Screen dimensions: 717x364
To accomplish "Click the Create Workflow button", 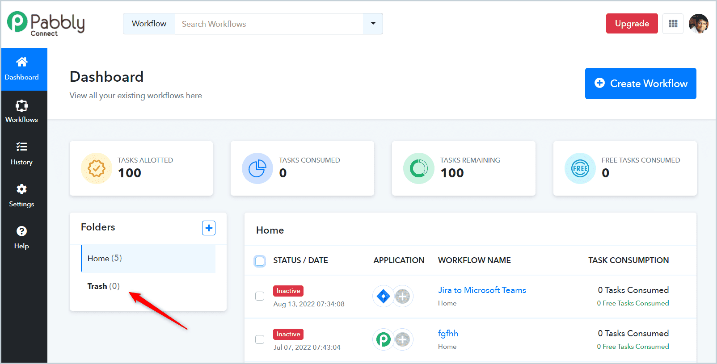I will tap(641, 84).
